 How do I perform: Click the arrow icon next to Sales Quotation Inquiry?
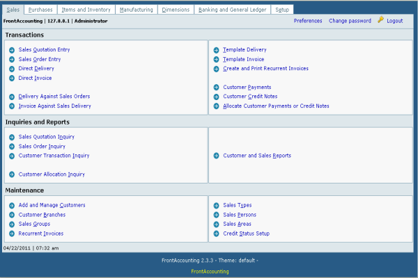(x=12, y=137)
